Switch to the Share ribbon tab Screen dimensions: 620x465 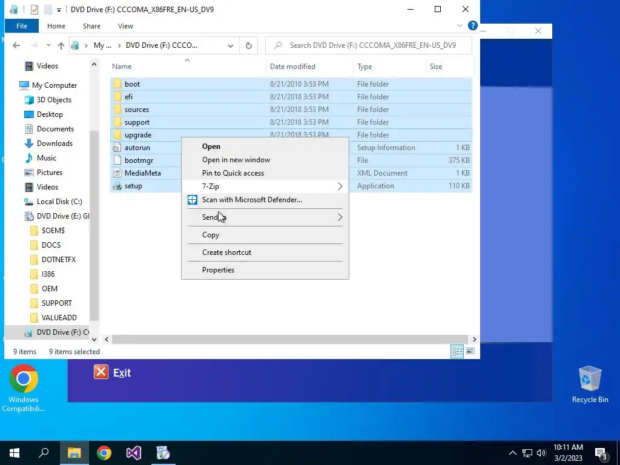tap(91, 26)
